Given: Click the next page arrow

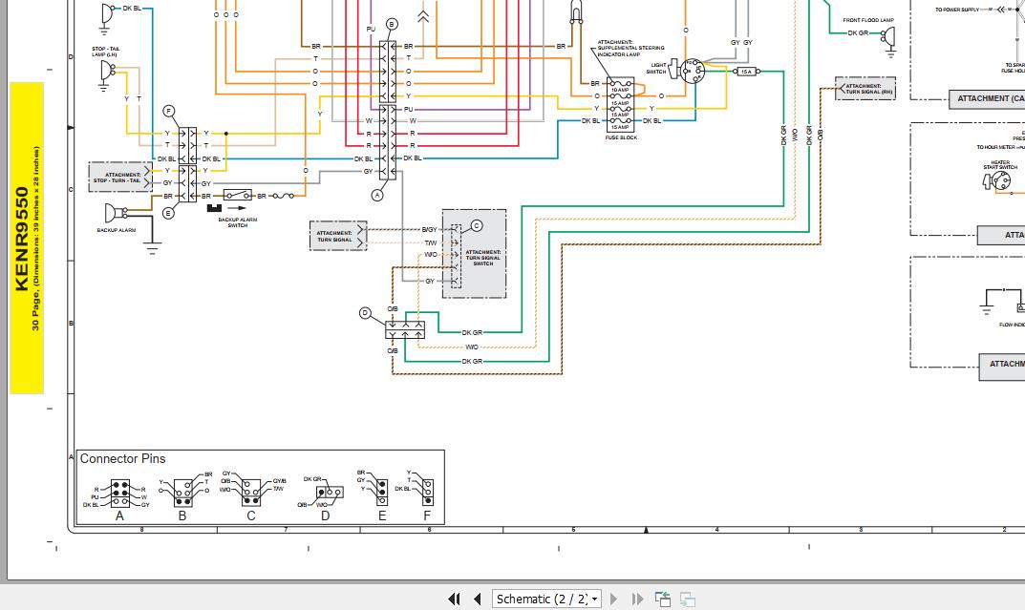Looking at the screenshot, I should click(613, 599).
